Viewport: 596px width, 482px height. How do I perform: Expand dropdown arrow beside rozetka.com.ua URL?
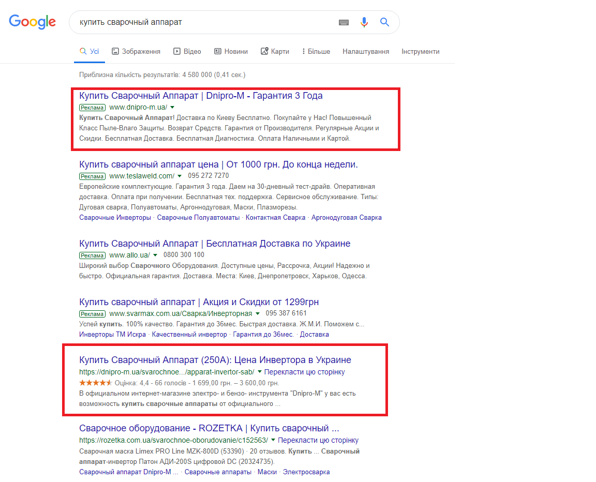coord(273,441)
